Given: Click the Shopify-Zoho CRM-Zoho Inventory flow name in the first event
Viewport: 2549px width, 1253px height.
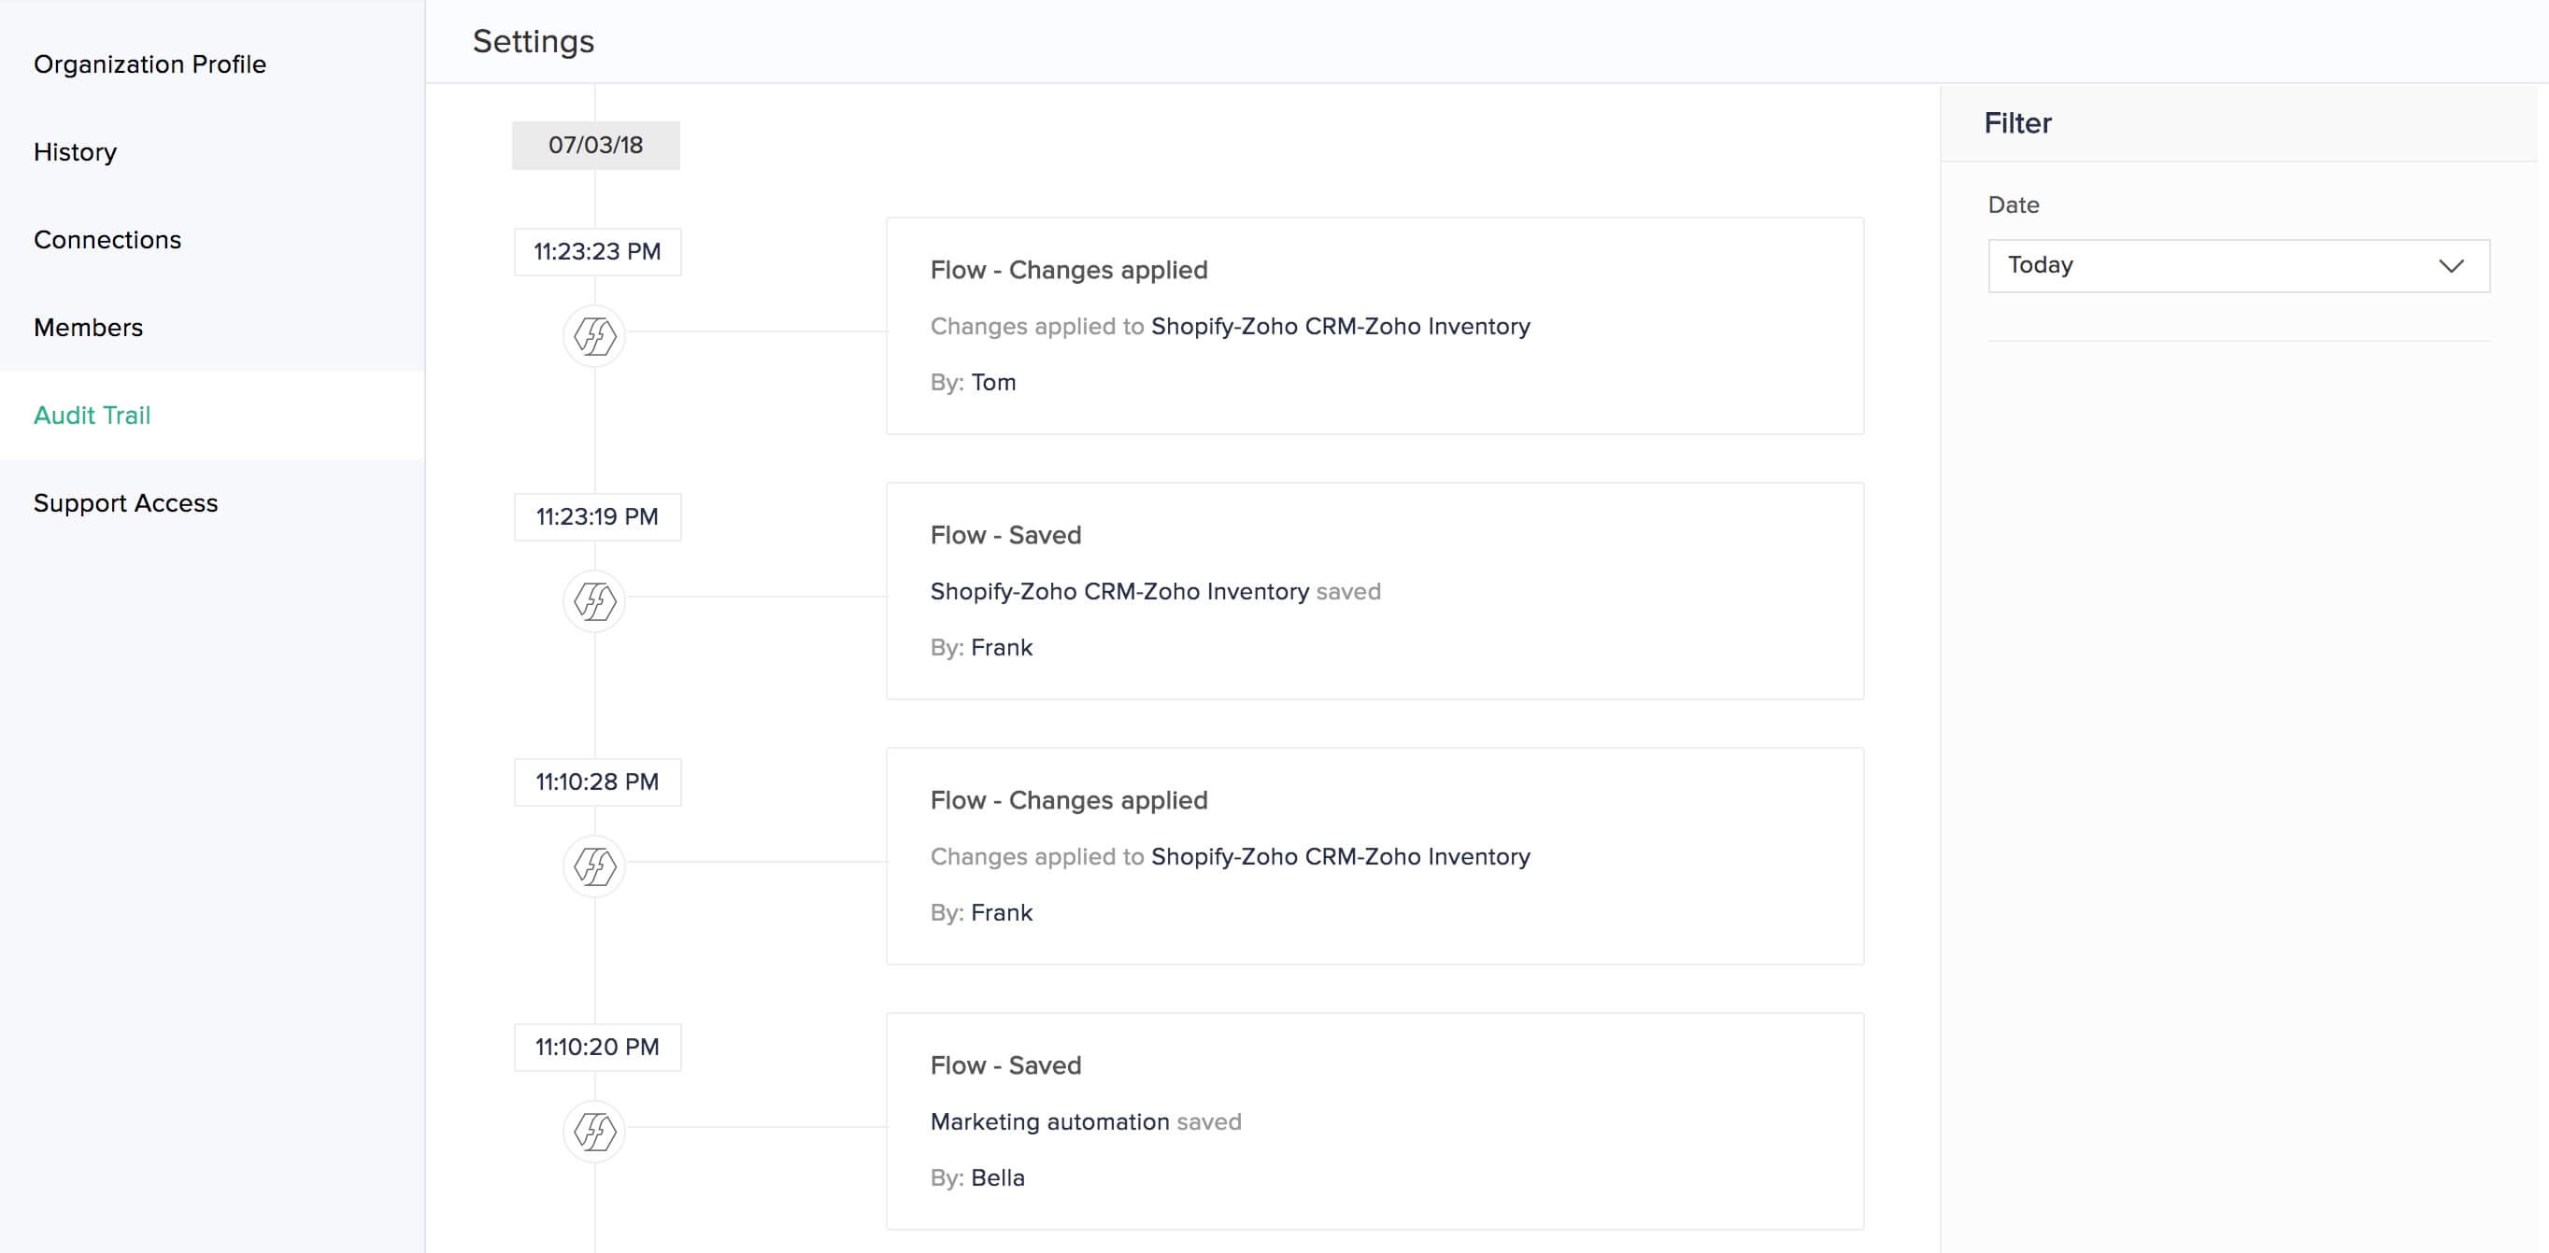Looking at the screenshot, I should 1341,325.
